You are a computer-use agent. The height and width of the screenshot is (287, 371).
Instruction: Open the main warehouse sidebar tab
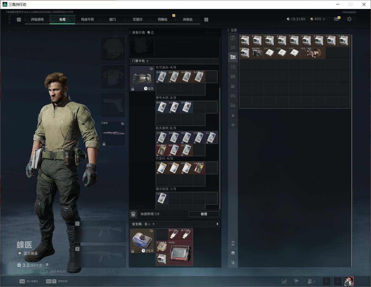233,38
